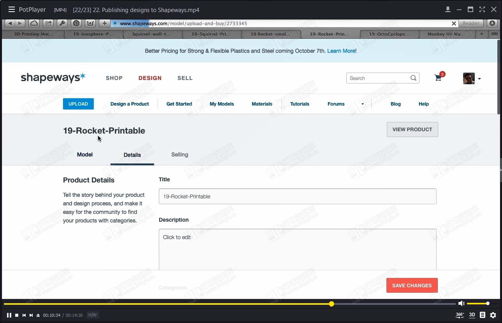Open the PotPlayer main menu icon
This screenshot has width=502, height=323.
(x=12, y=9)
